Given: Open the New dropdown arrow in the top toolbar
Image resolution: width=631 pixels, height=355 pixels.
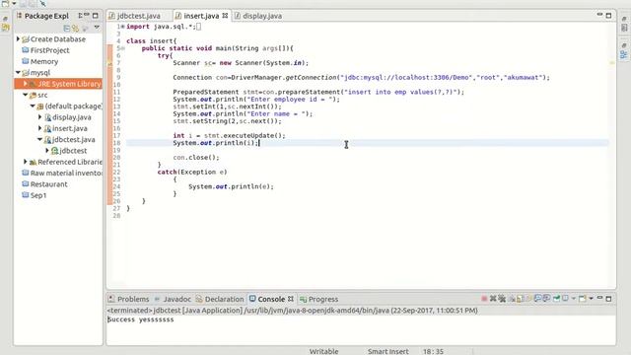Looking at the screenshot, I should click(x=14, y=3).
